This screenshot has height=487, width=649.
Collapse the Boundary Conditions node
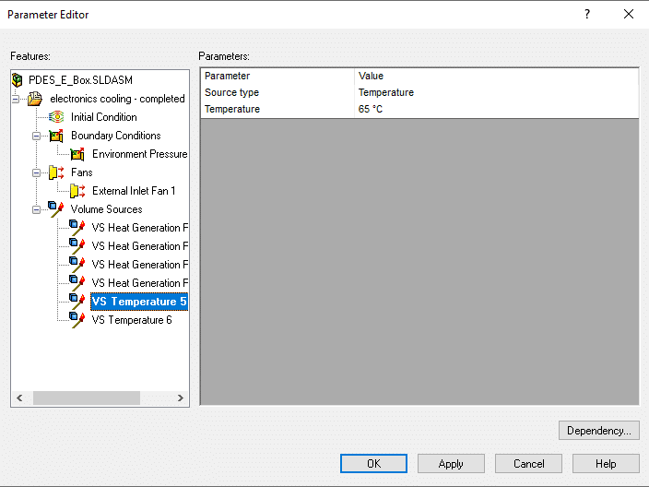click(37, 136)
